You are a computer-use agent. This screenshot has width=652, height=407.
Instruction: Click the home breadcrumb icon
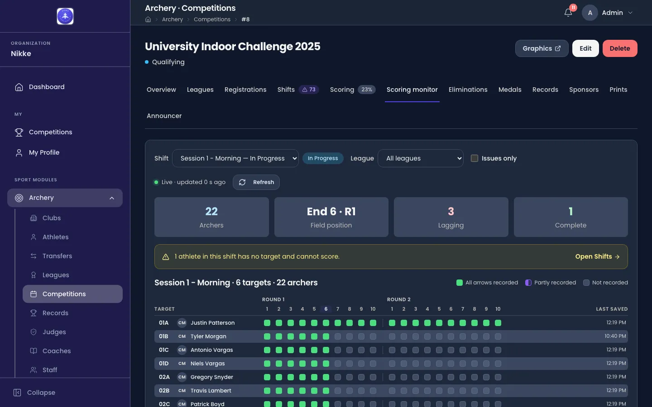pyautogui.click(x=148, y=19)
